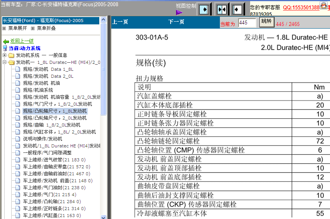Open 规格/气门尺寸,1_8/2_0L发动机 item
Image resolution: width=330 pixels, height=219 pixels.
point(57,104)
